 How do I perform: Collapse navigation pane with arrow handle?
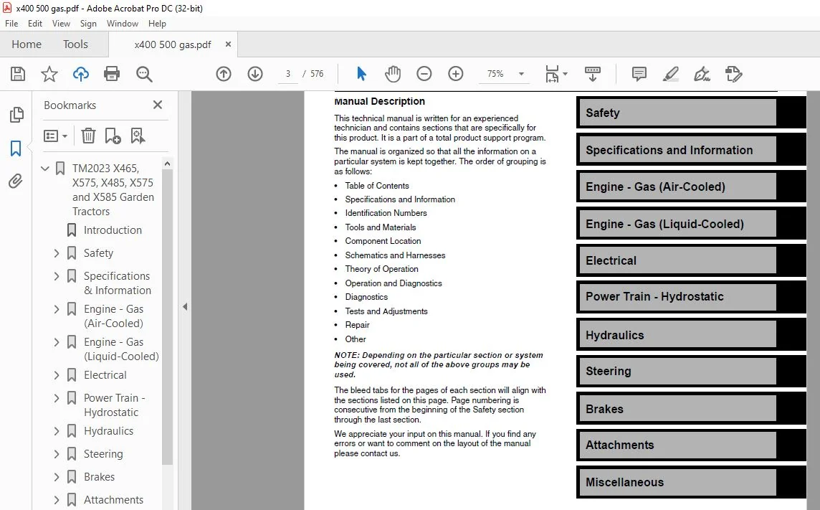coord(185,307)
